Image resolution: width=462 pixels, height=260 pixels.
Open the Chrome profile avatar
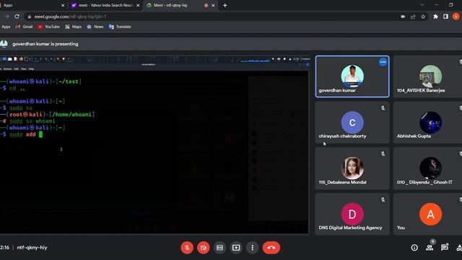(x=456, y=17)
